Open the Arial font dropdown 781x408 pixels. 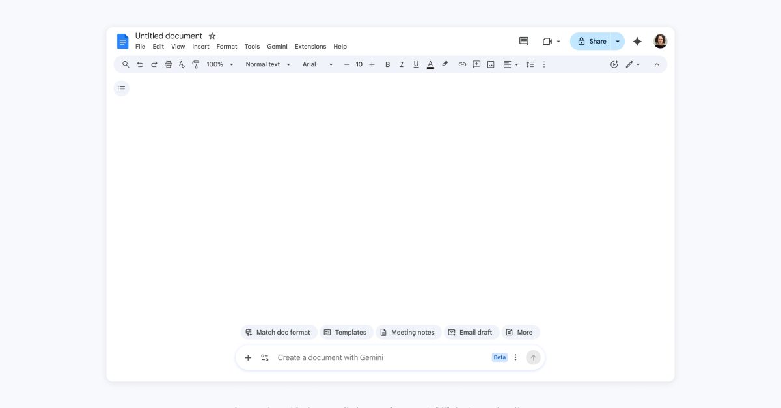(317, 64)
